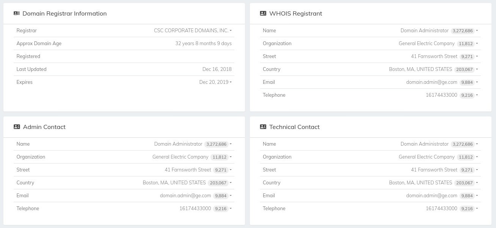Click the 203,067 badge in Technical Contact
496x228 pixels.
(x=464, y=183)
